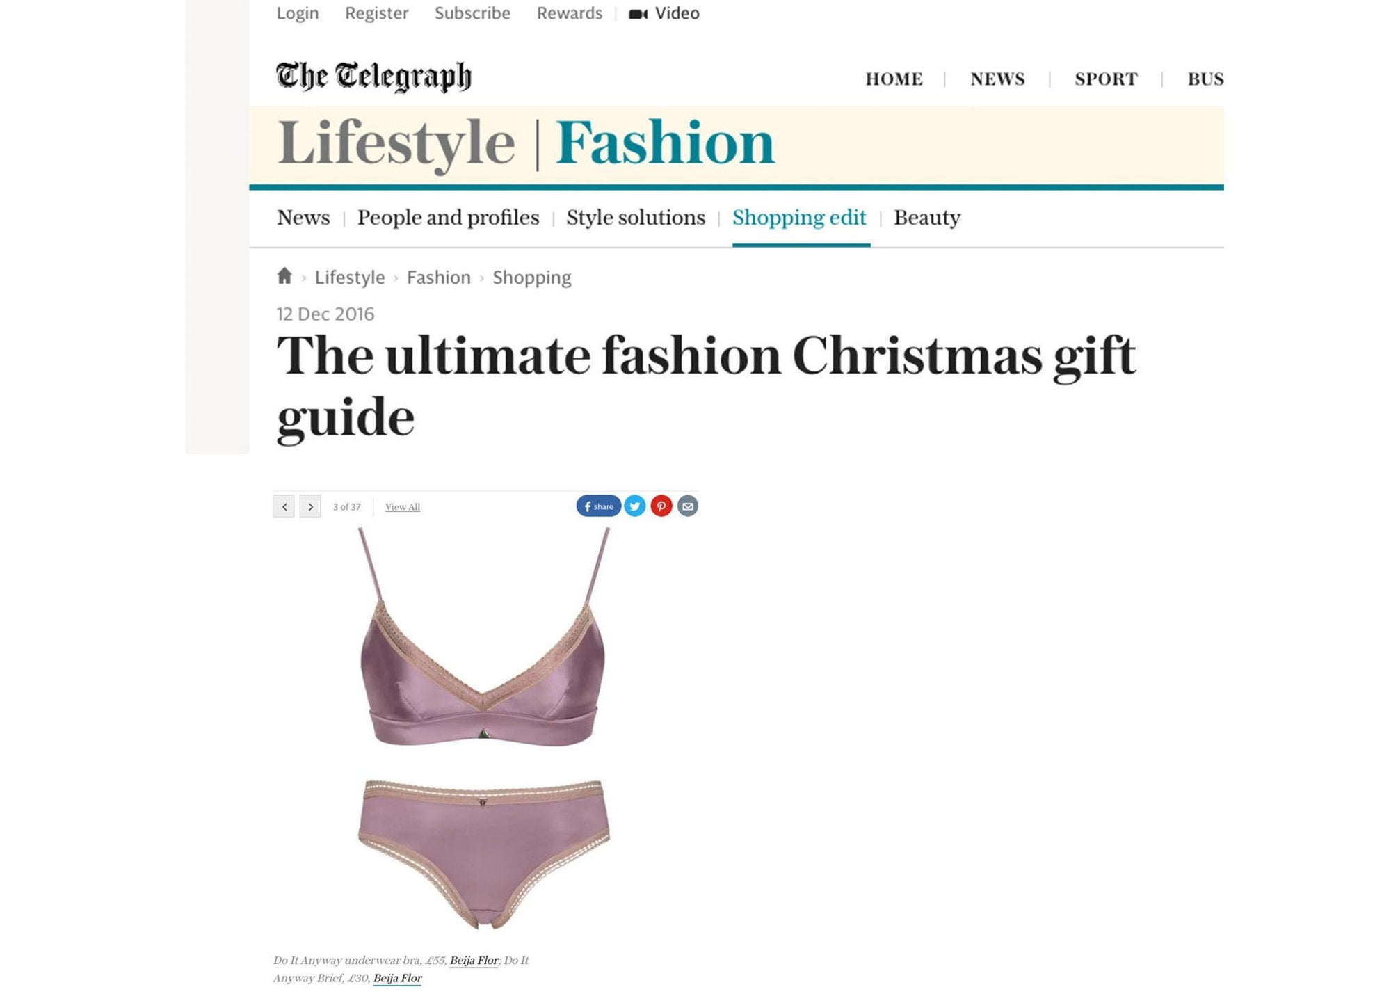The height and width of the screenshot is (994, 1391).
Task: Share gallery via Twitter icon
Action: 635,506
